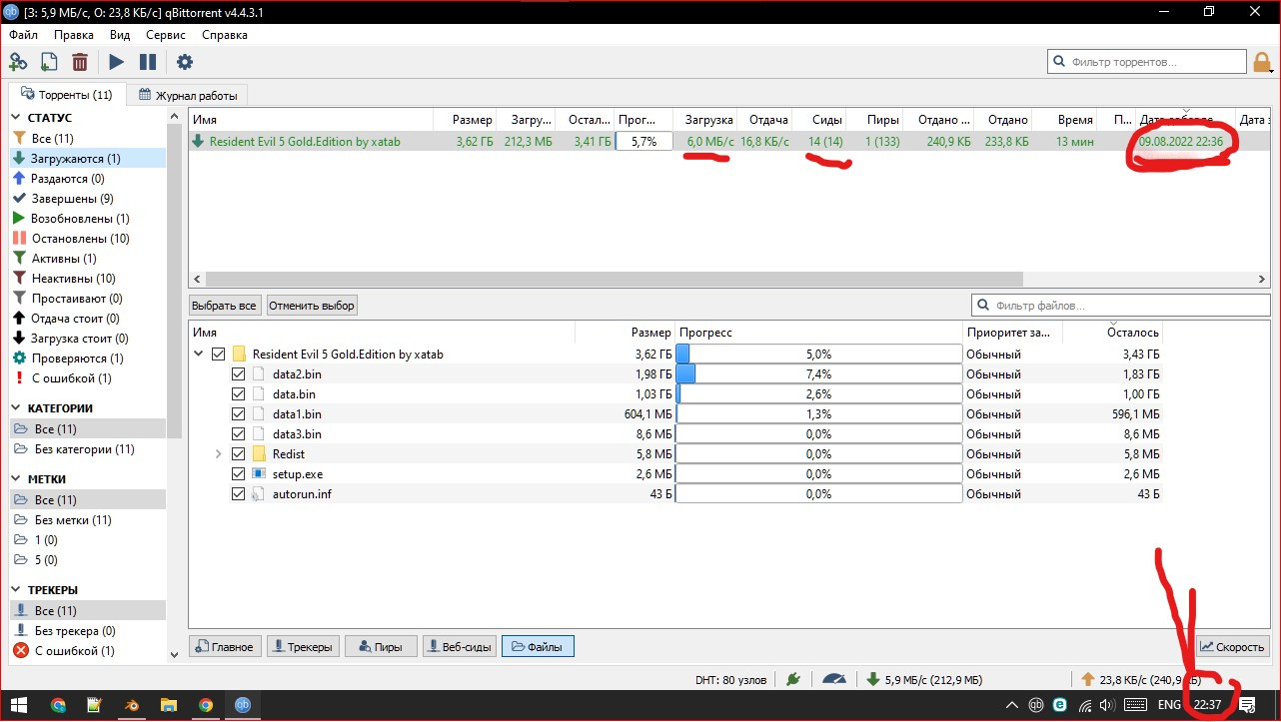Click the add torrent link toolbar icon
1281x722 pixels.
[x=17, y=62]
